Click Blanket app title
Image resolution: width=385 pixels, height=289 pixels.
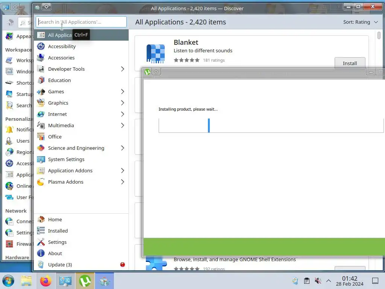pyautogui.click(x=186, y=43)
